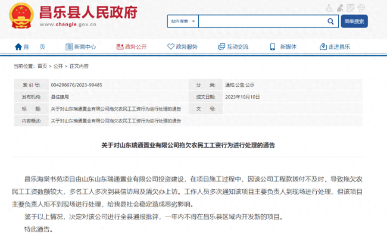Click the 首页 breadcrumb link
387x241 pixels.
(42, 66)
